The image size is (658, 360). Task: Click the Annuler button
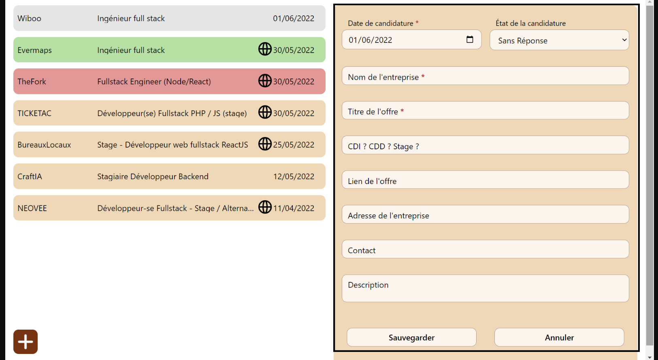click(559, 337)
